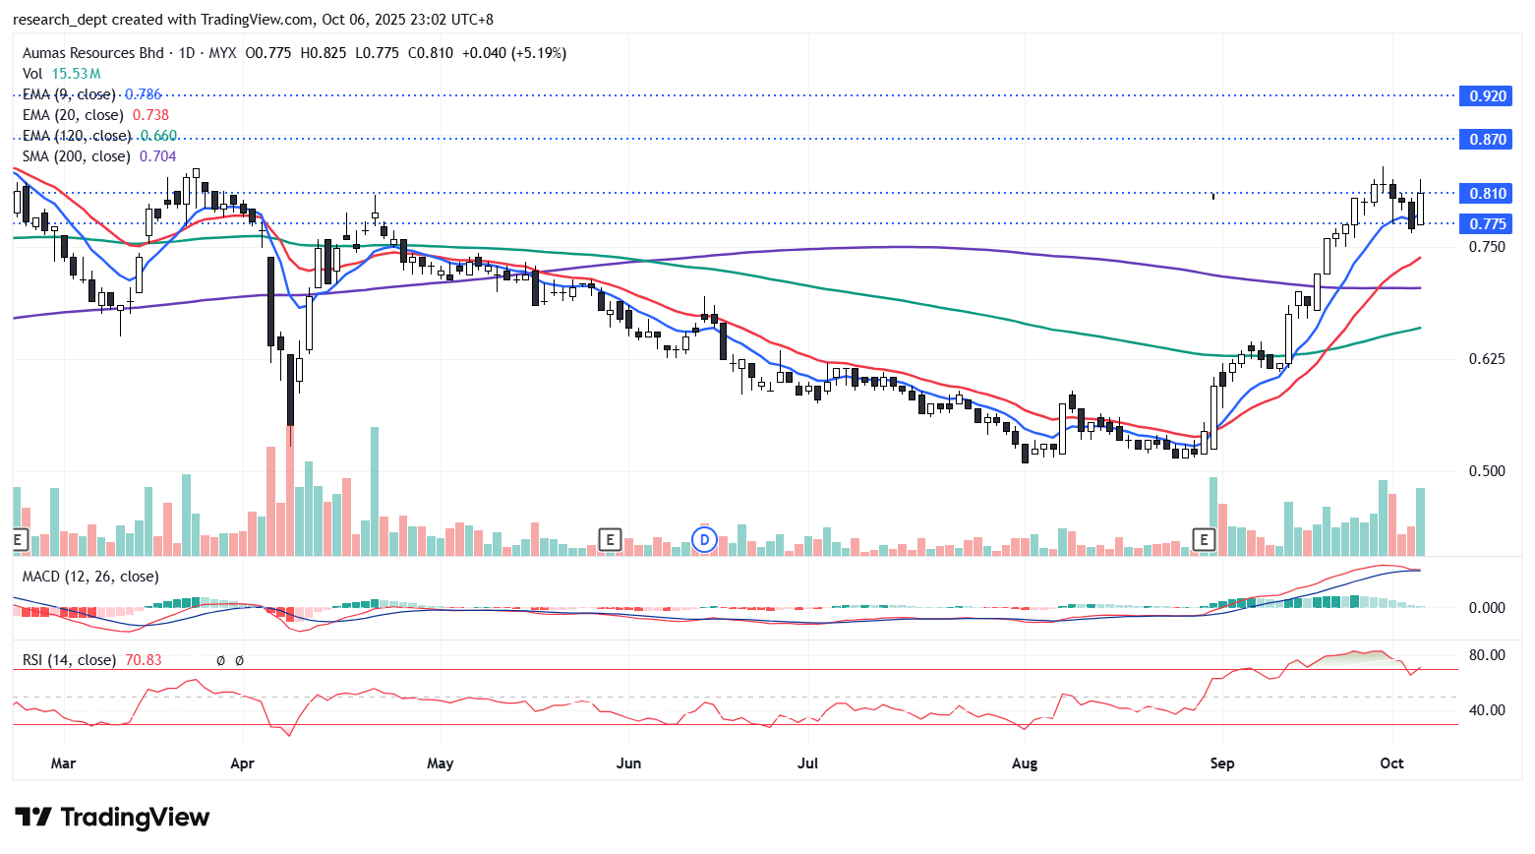Click the earnings E marker near September
Viewport: 1535px width, 854px height.
click(1204, 539)
